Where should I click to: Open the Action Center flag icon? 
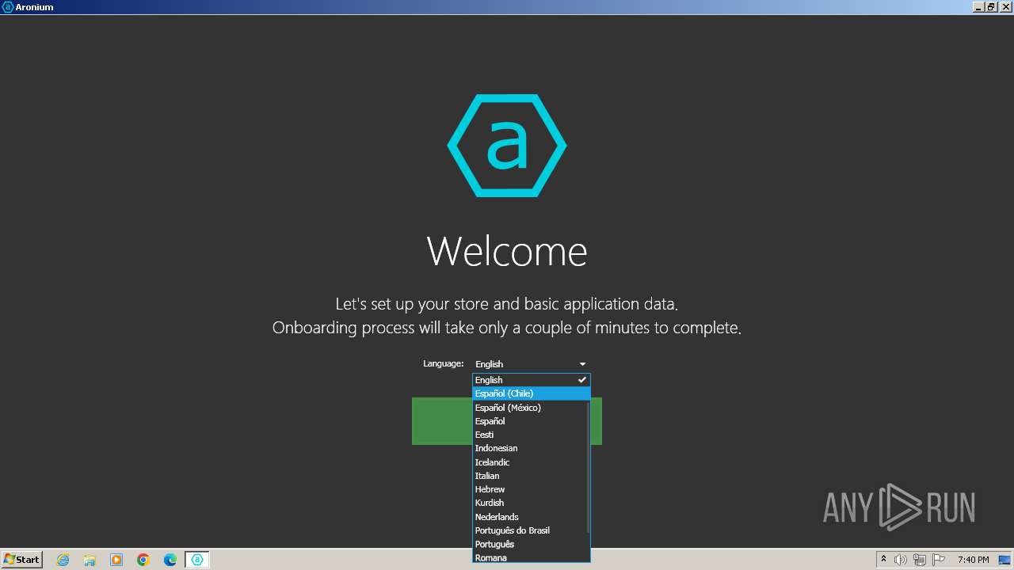click(939, 560)
